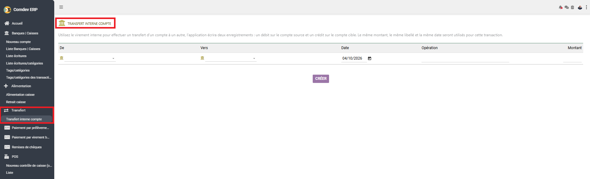Click the Vers column header
Image resolution: width=590 pixels, height=179 pixels.
(204, 48)
